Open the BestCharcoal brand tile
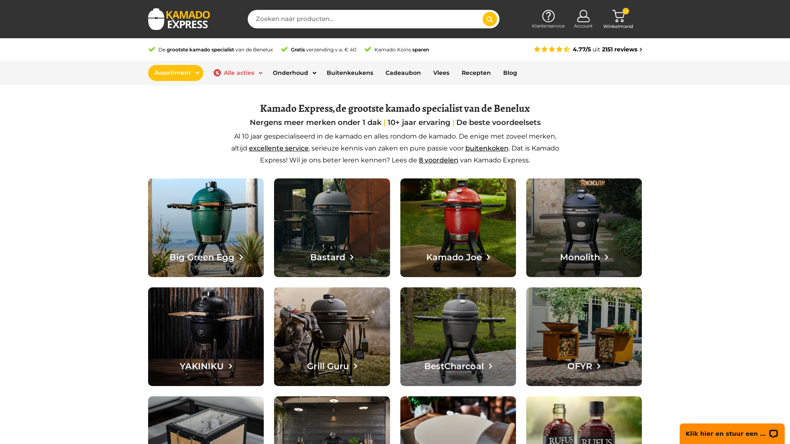This screenshot has height=444, width=790. click(458, 337)
